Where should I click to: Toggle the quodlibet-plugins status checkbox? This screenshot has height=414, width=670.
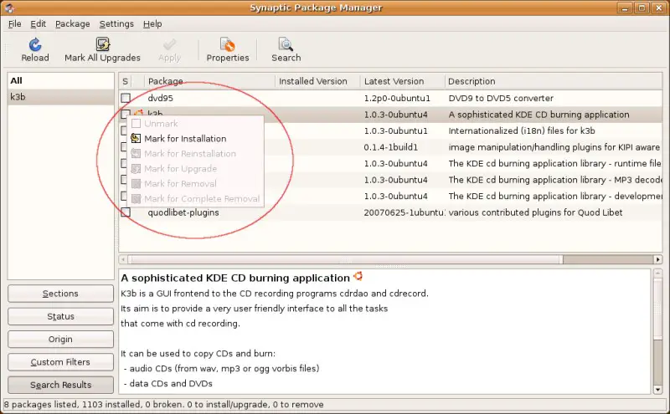click(126, 212)
